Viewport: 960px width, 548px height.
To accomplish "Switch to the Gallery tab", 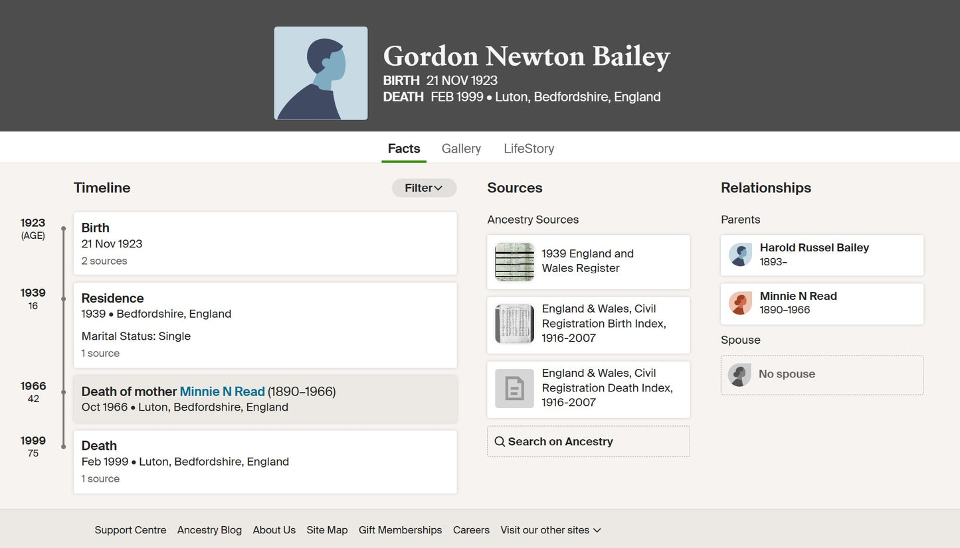I will tap(461, 149).
